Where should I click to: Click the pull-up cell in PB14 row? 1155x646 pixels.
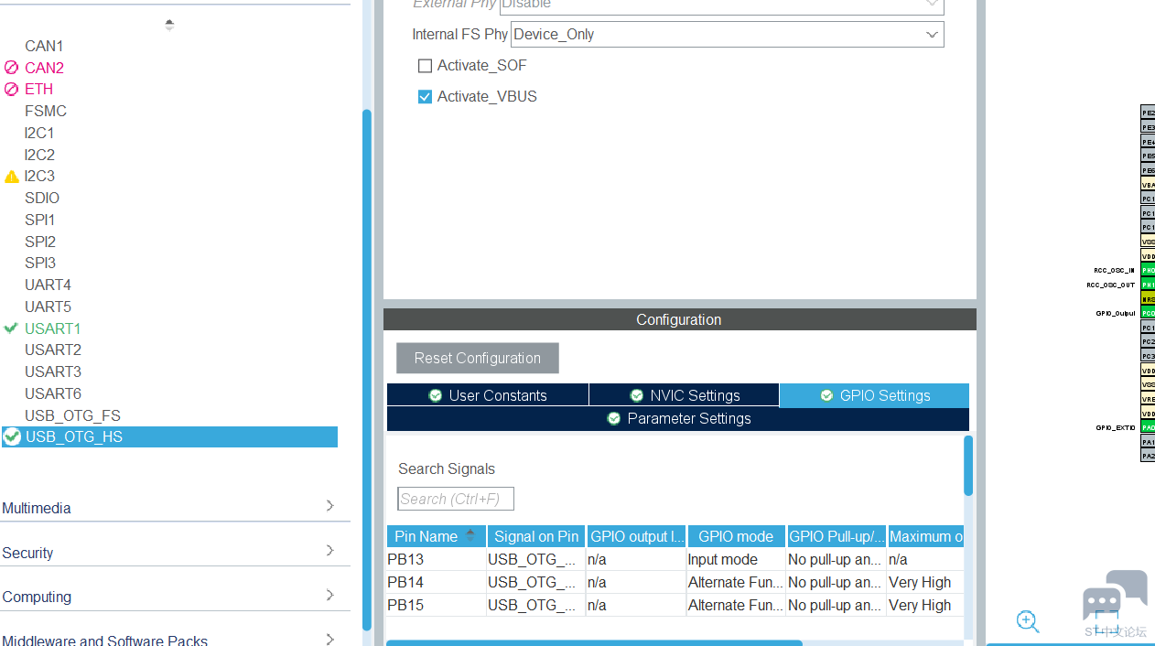tap(837, 582)
